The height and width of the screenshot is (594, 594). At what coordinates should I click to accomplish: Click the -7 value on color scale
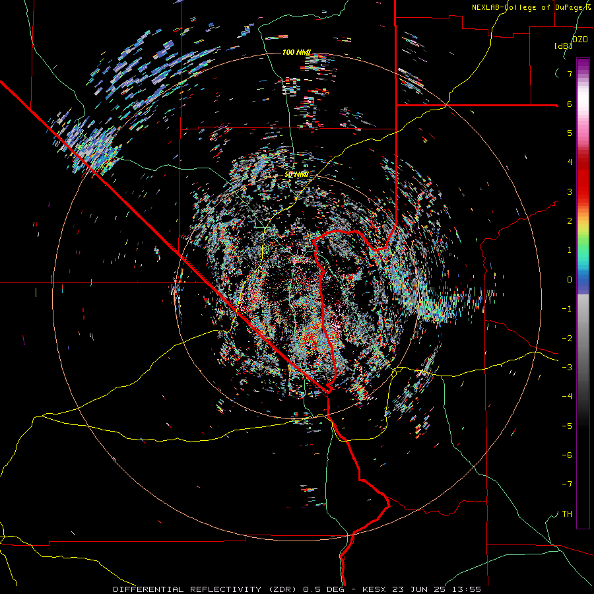pyautogui.click(x=567, y=484)
